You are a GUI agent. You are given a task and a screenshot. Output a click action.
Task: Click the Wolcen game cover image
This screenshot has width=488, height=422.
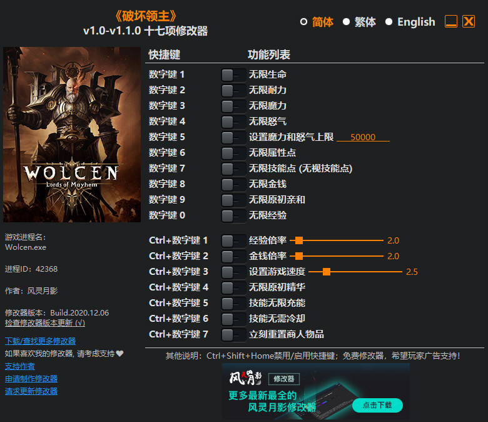click(x=72, y=135)
